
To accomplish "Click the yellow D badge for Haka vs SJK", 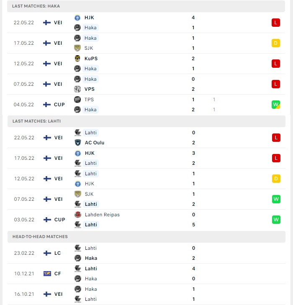I will pyautogui.click(x=276, y=43).
